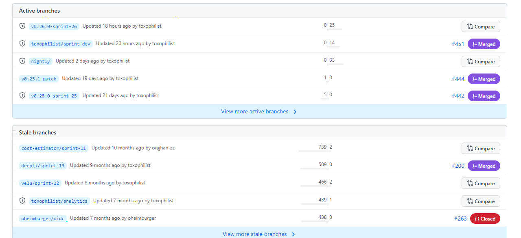Click the merge icon inside the #451 Merged badge
521x238 pixels.
[x=475, y=43]
